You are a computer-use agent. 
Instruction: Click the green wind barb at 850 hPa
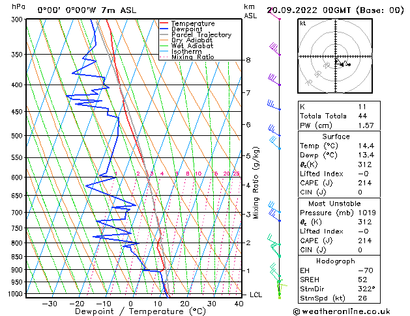275,250
